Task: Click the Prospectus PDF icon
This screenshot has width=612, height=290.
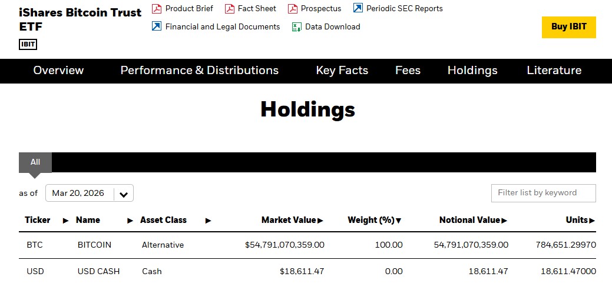Action: pos(292,9)
